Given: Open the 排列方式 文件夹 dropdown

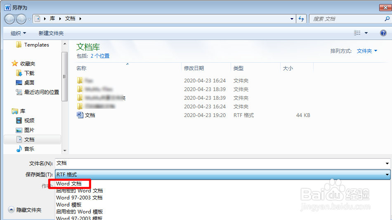Looking at the screenshot, I should (x=367, y=51).
